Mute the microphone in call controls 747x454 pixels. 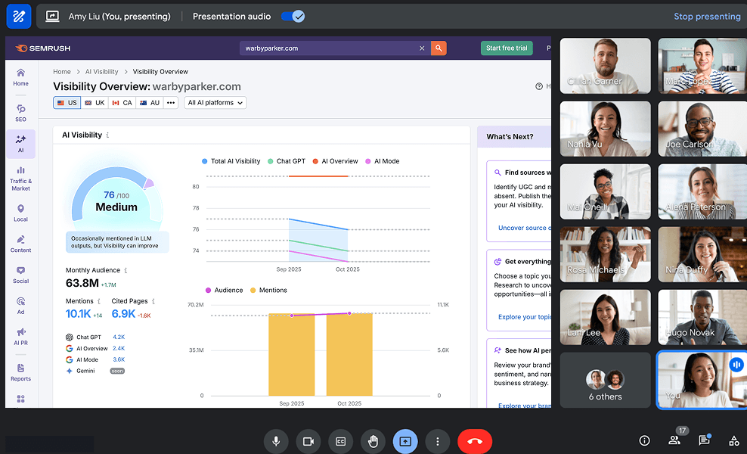click(x=276, y=440)
